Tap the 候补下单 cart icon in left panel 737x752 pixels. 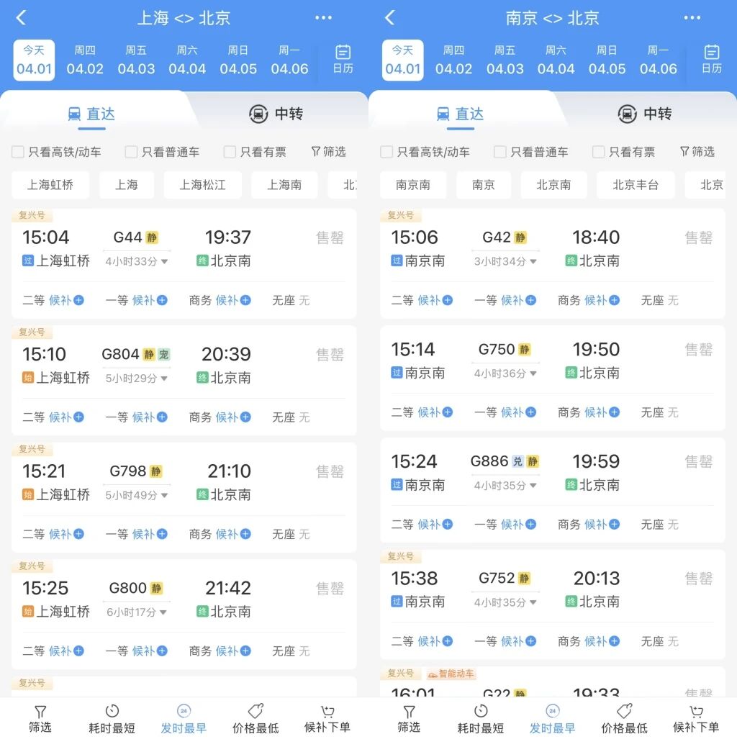click(327, 711)
